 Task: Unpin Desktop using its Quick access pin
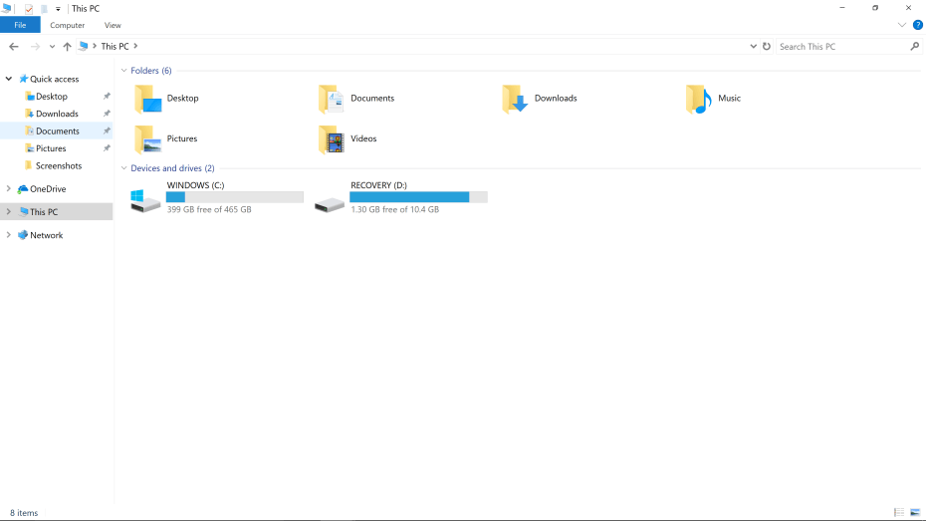coord(107,97)
